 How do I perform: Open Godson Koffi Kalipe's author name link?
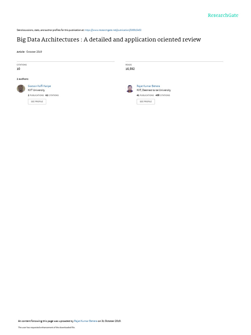(x=39, y=86)
